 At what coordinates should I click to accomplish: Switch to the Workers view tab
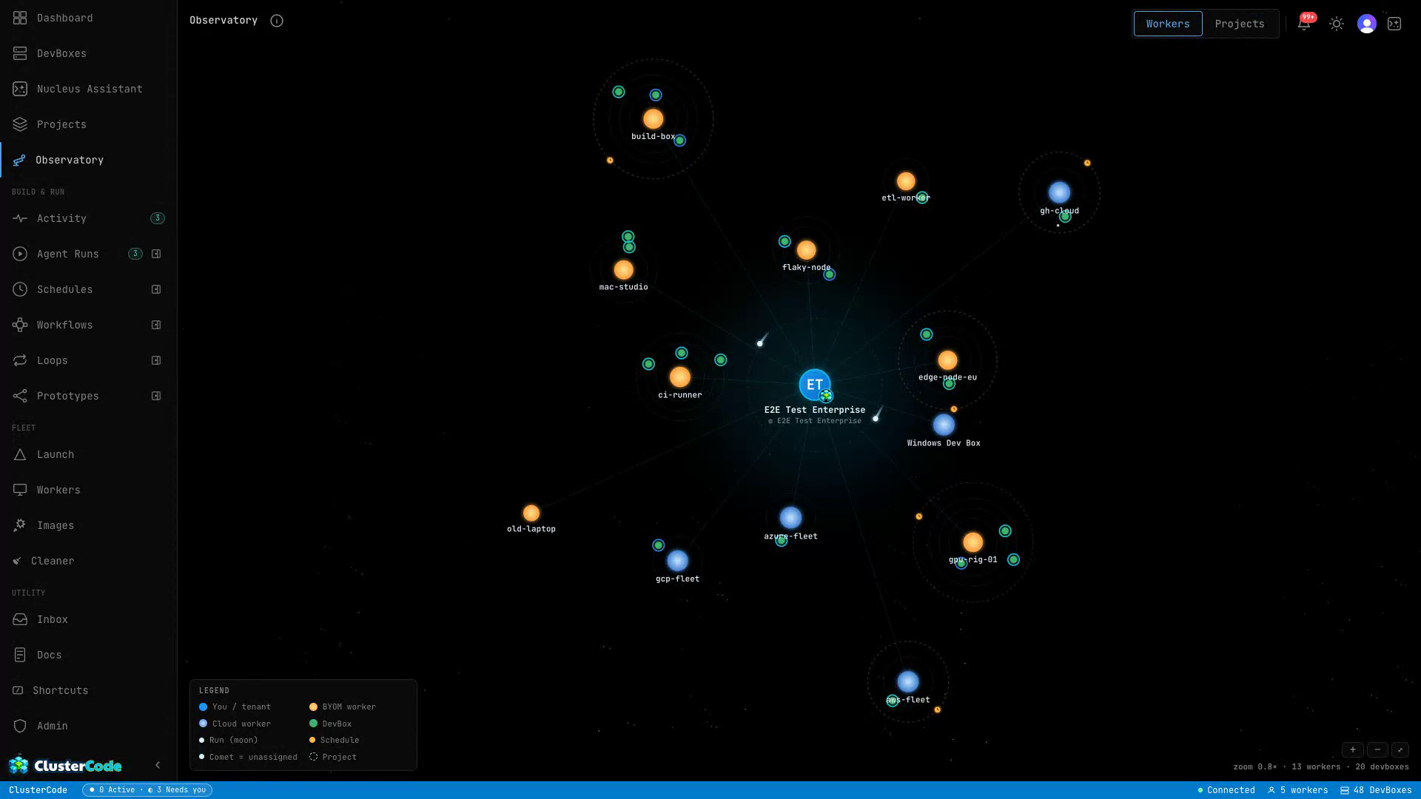pos(1168,24)
